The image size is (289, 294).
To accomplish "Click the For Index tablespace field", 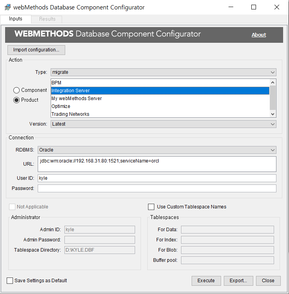I will pos(227,240).
